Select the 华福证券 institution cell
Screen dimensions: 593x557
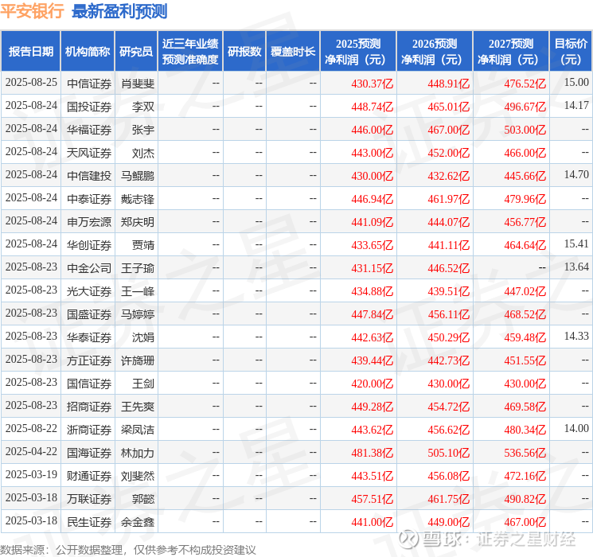point(89,130)
